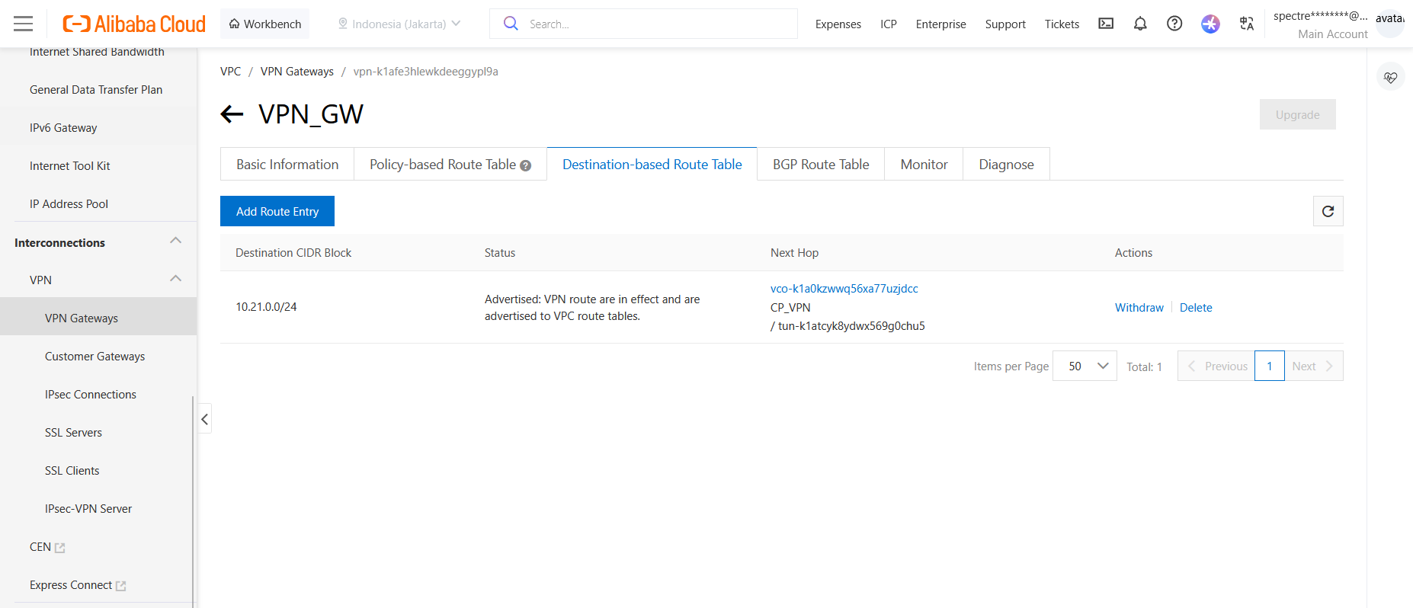Open the hamburger navigation menu
The width and height of the screenshot is (1413, 608).
click(x=24, y=24)
